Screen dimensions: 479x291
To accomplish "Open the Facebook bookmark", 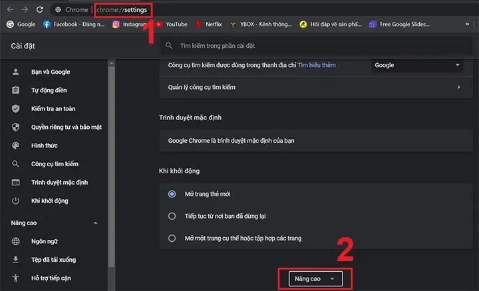I will pyautogui.click(x=74, y=25).
